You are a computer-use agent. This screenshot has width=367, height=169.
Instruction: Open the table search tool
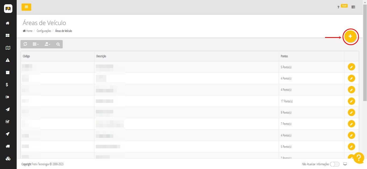[58, 44]
